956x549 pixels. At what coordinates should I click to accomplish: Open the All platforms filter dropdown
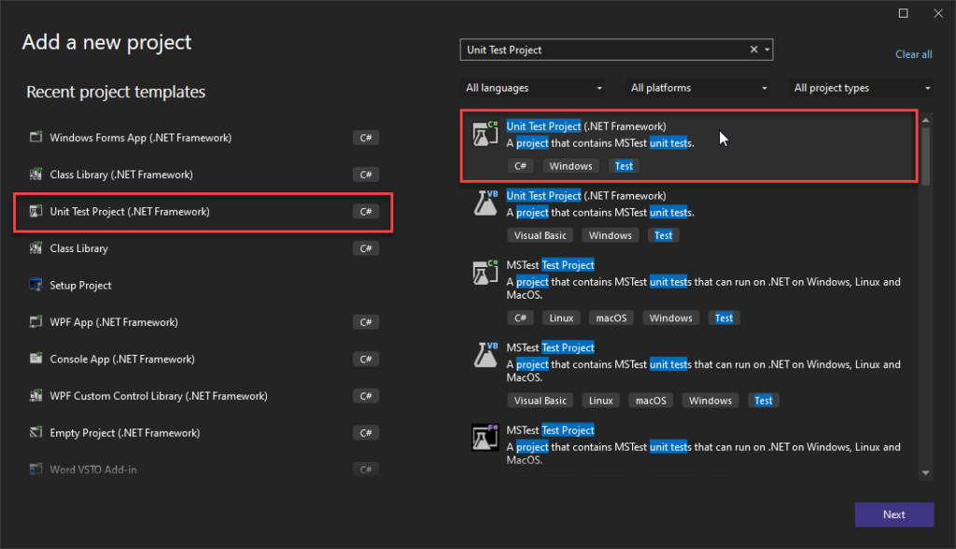point(698,88)
